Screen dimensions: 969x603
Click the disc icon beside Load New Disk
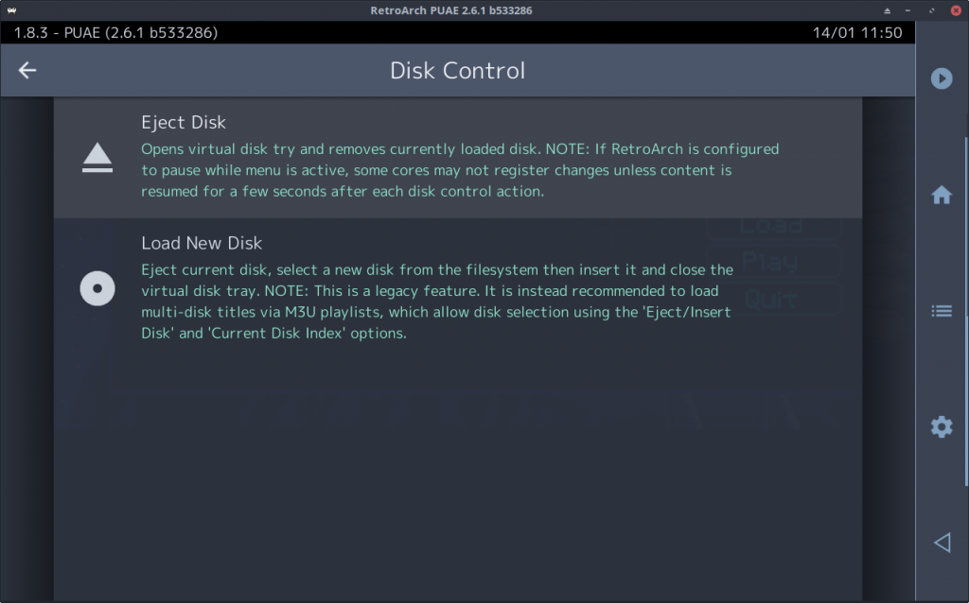click(97, 288)
